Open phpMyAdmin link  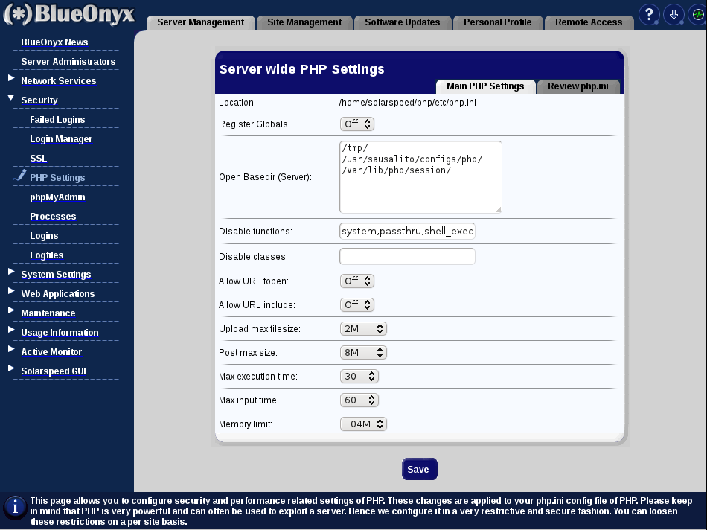57,197
